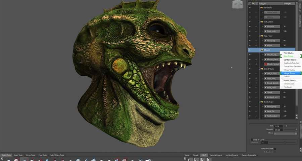Click the sculpt layer icon on Mouth_Detail
The width and height of the screenshot is (302, 161).
click(266, 59)
